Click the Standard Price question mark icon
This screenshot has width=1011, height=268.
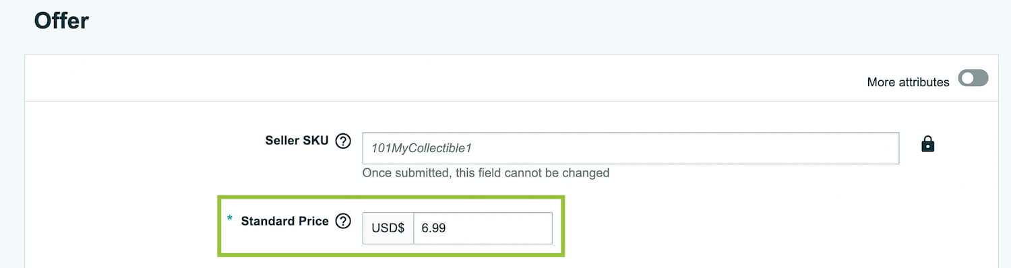coord(343,221)
